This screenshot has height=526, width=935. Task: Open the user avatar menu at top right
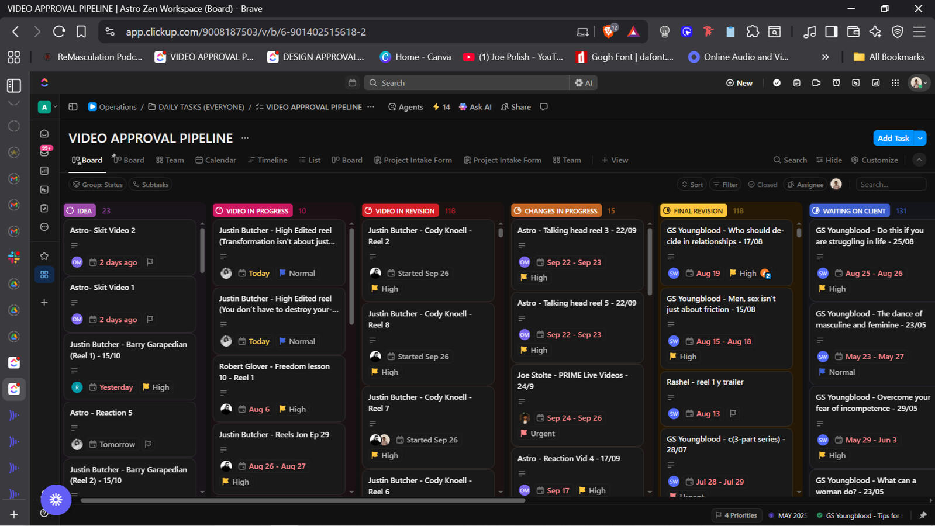[x=919, y=83]
